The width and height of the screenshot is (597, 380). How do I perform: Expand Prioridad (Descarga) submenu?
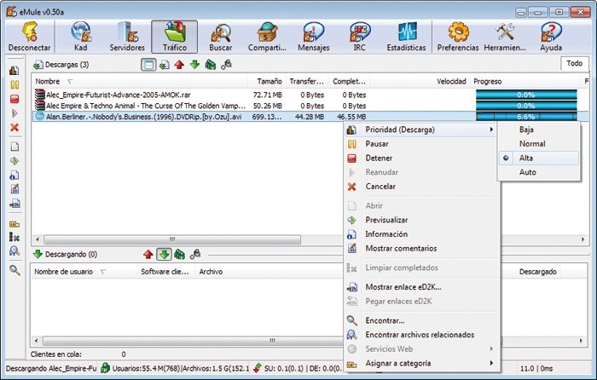click(x=421, y=130)
